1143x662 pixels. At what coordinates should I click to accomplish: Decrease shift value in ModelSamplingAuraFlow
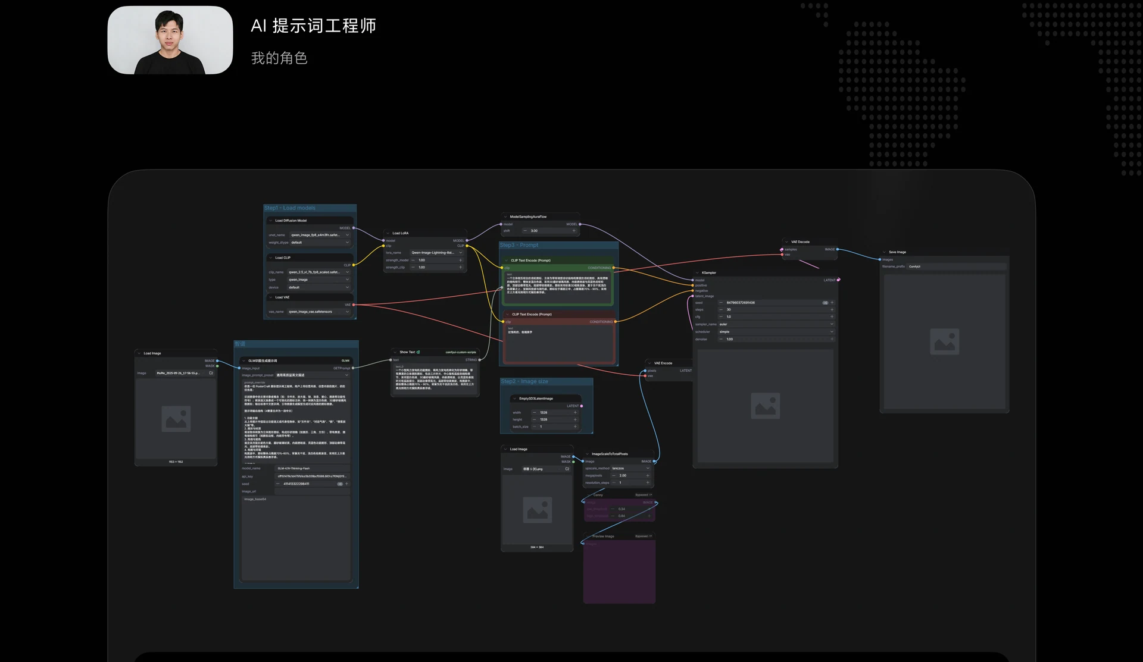pyautogui.click(x=525, y=231)
